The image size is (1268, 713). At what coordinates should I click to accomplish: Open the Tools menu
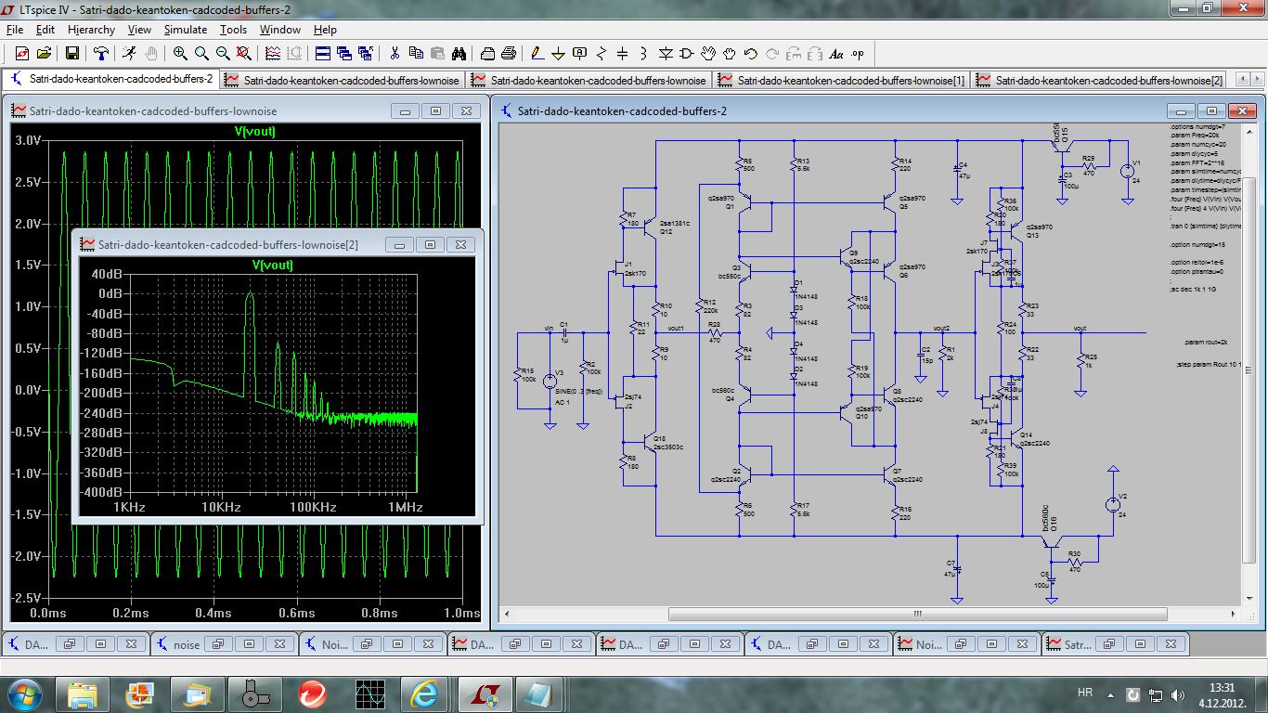click(233, 30)
